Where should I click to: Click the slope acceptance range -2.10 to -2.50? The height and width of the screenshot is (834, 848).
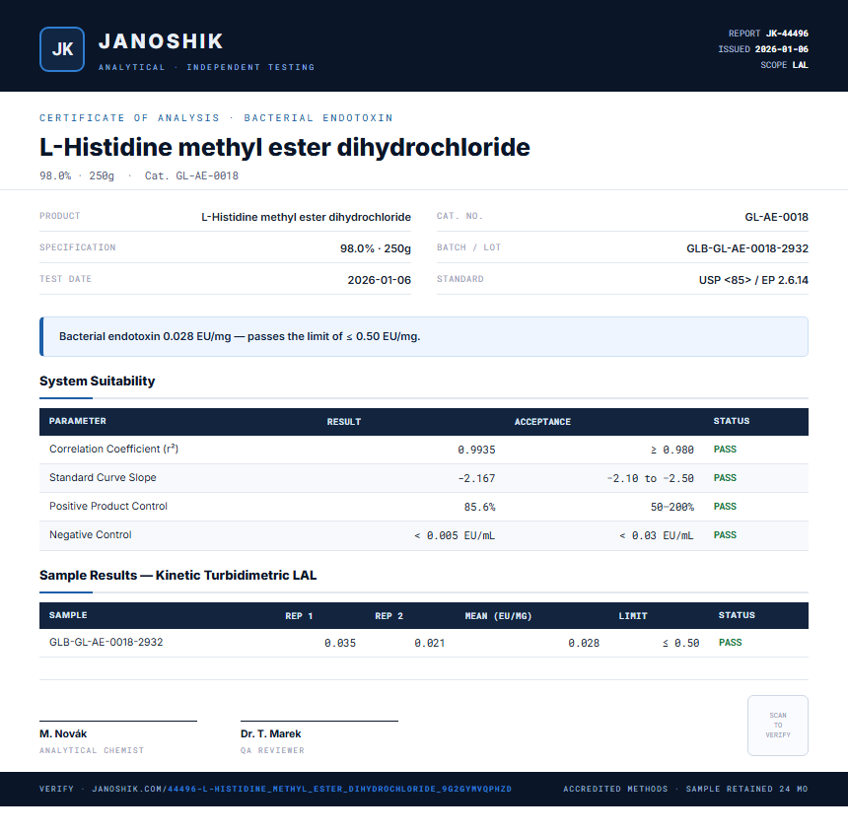(650, 479)
